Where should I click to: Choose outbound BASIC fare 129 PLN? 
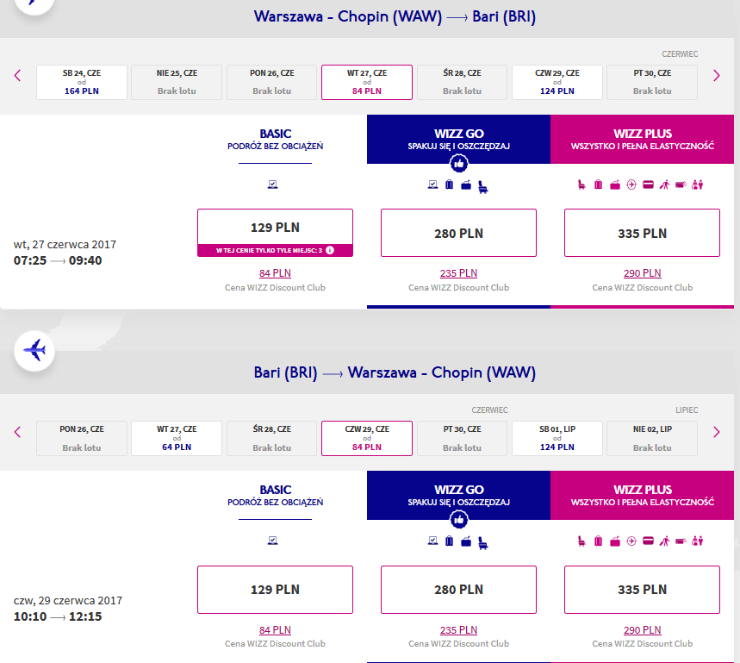tap(275, 233)
